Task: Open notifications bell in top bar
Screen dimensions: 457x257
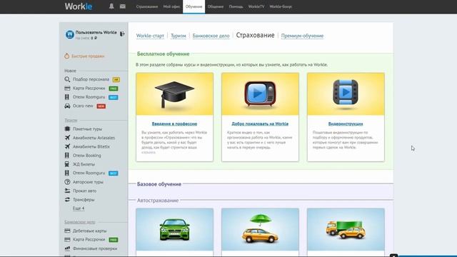Action: click(x=111, y=6)
